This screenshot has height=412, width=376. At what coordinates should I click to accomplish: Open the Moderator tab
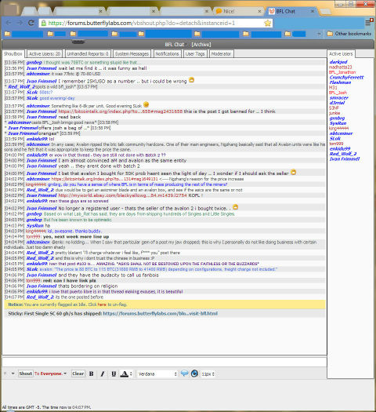pyautogui.click(x=222, y=54)
